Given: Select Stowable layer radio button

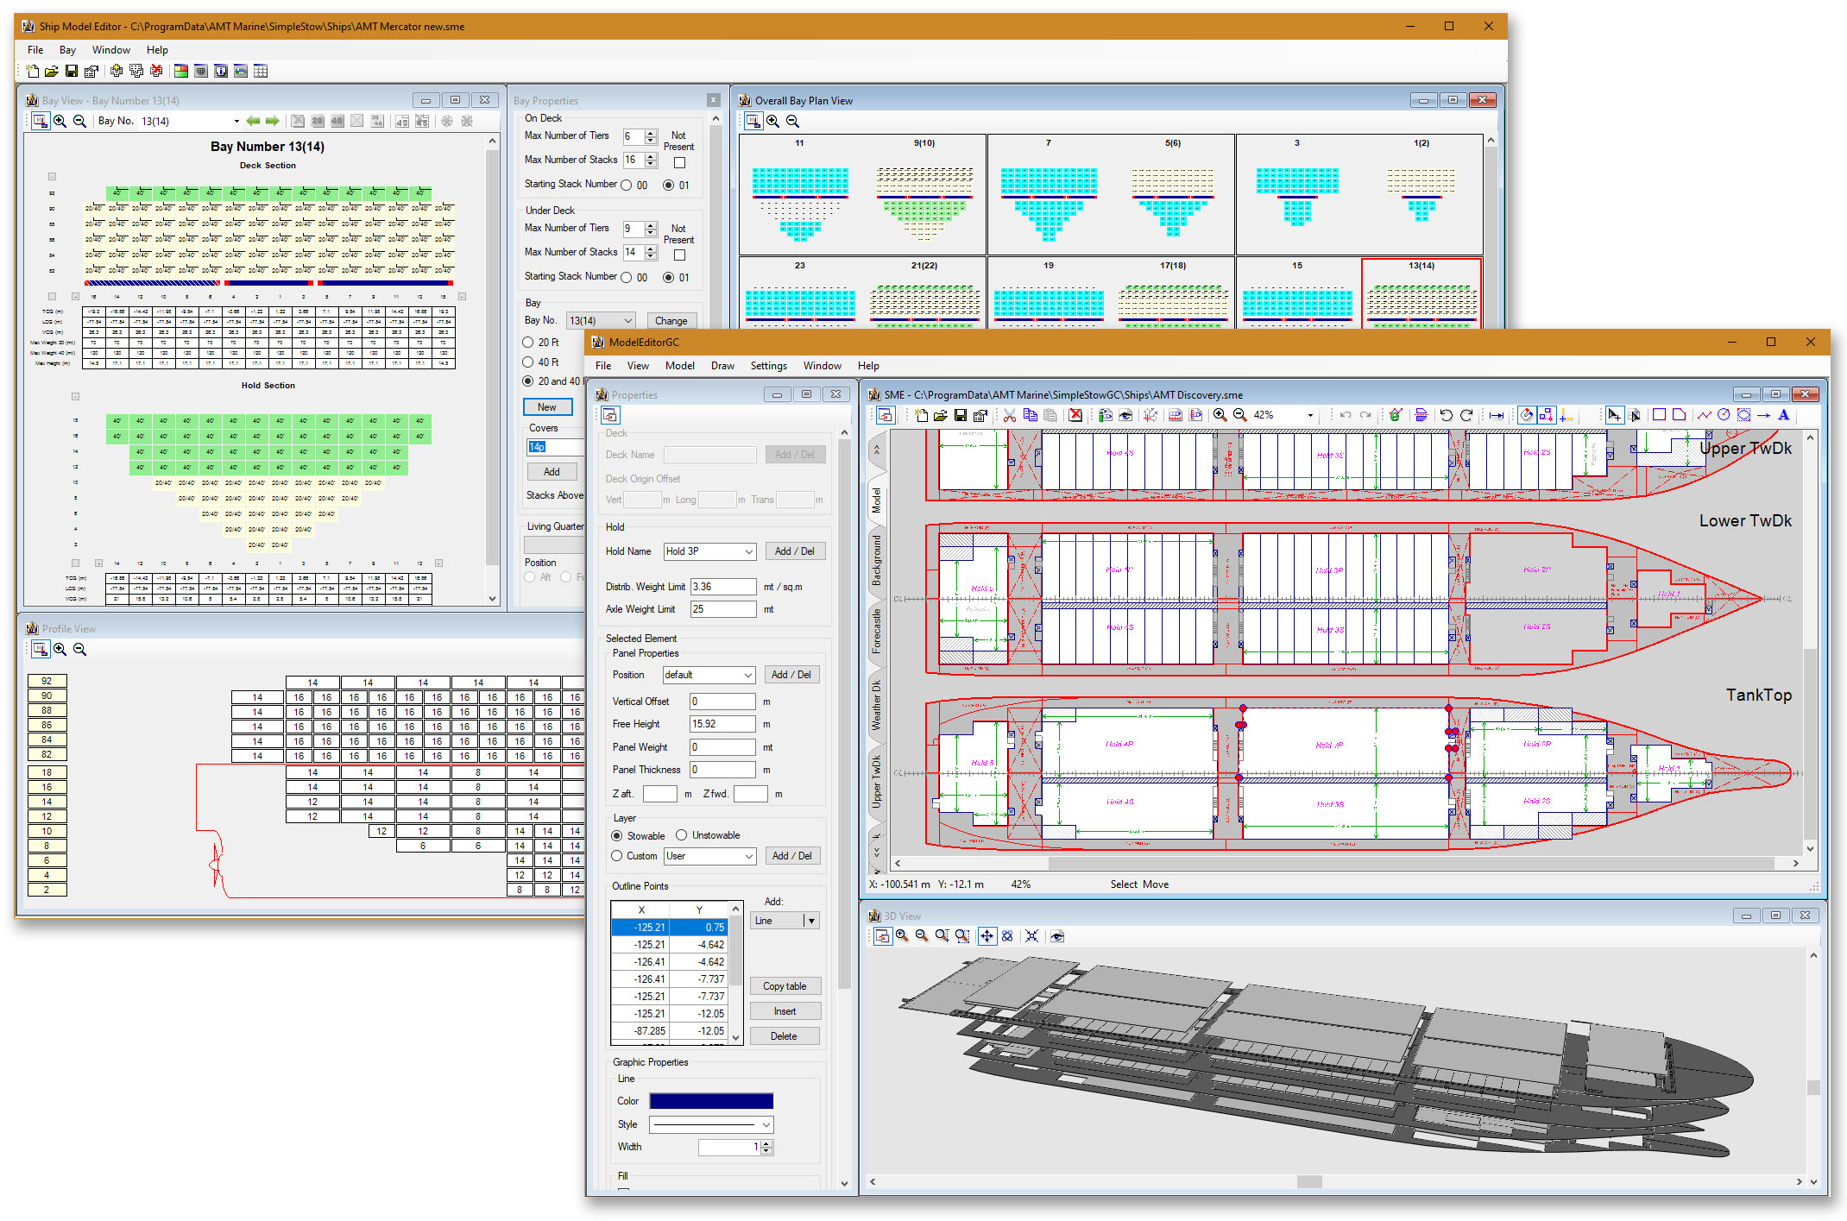Looking at the screenshot, I should point(617,836).
